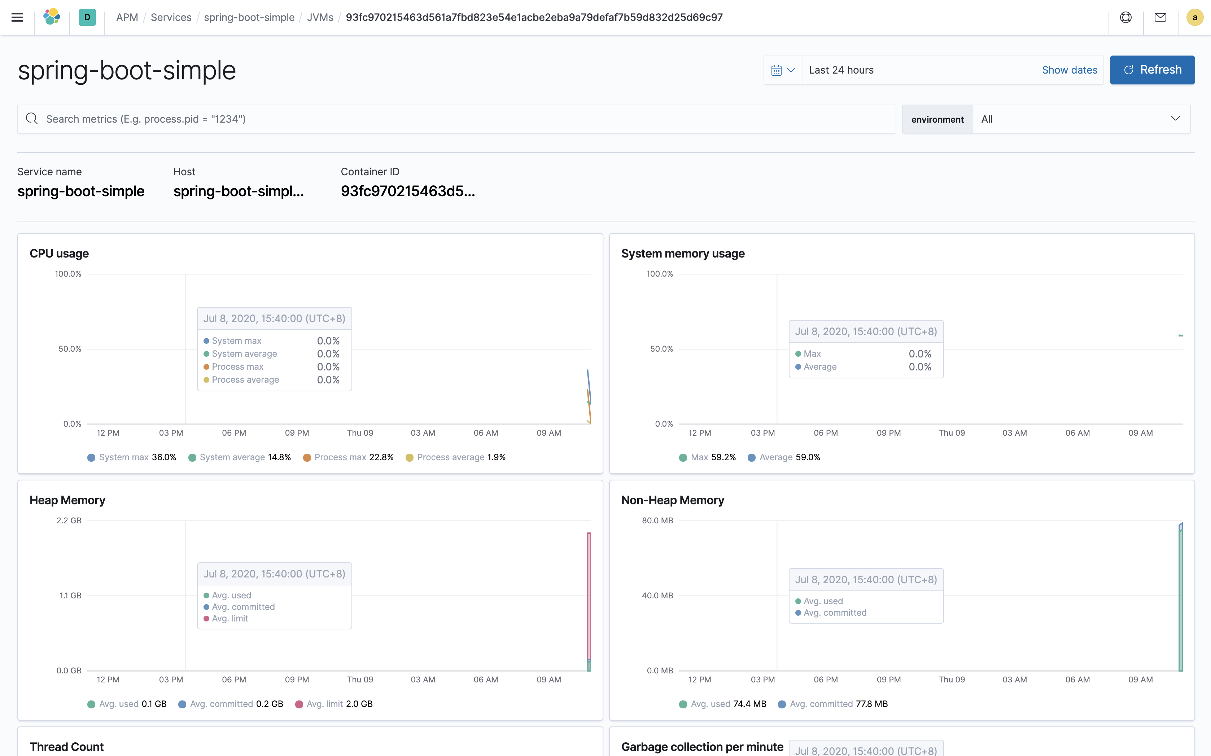Toggle System max series in CPU legend

coord(132,457)
